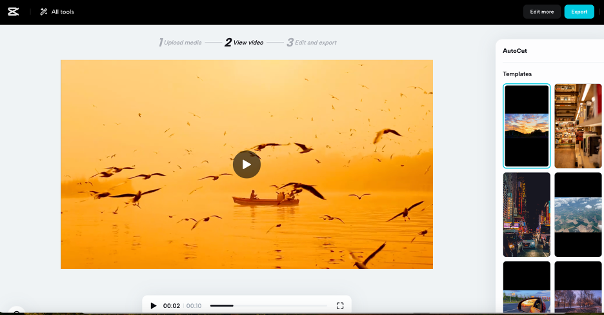Select the sunset sky template thumbnail
This screenshot has width=604, height=315.
[527, 126]
